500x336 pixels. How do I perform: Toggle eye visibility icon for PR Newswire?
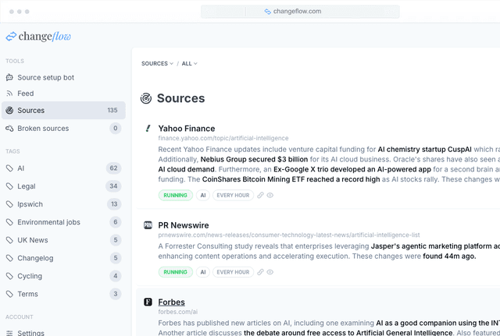pyautogui.click(x=270, y=272)
